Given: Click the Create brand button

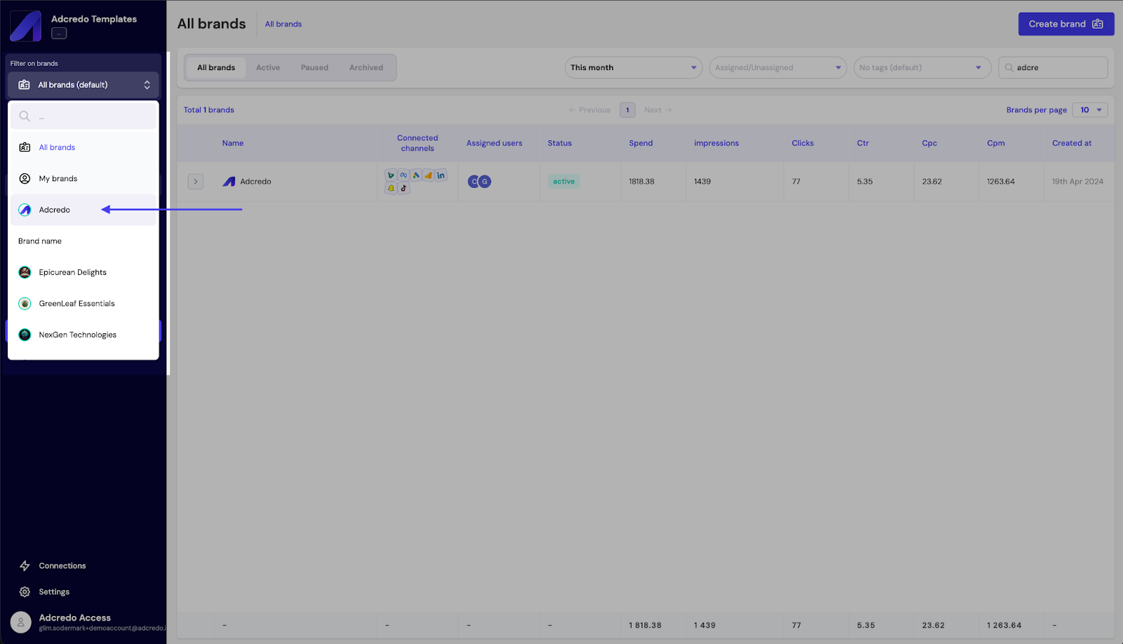Looking at the screenshot, I should tap(1065, 24).
